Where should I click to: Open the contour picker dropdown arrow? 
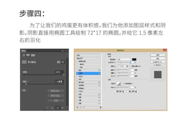click(x=121, y=84)
